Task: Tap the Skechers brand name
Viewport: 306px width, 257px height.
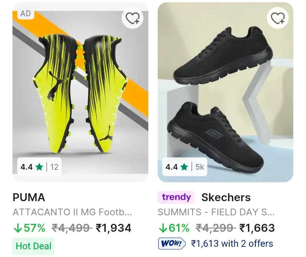Action: tap(226, 197)
